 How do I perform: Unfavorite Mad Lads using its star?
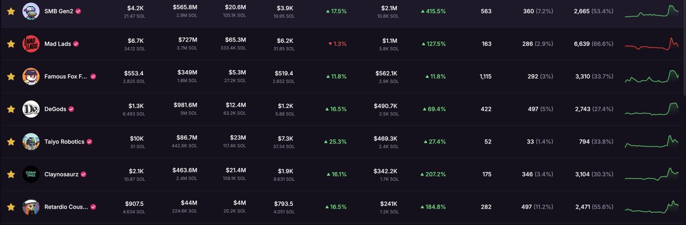10,43
